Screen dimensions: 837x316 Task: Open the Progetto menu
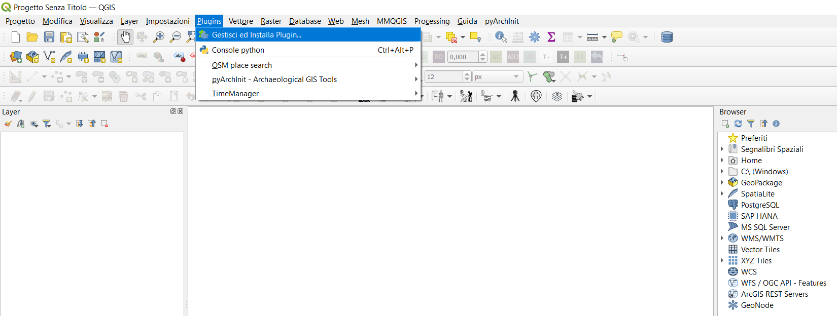point(20,21)
